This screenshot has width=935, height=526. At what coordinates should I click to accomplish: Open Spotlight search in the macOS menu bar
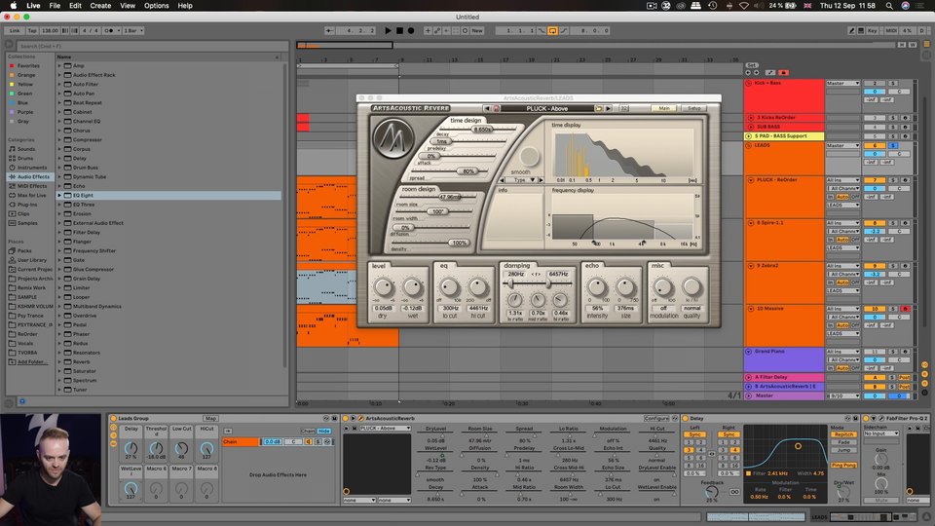(889, 6)
